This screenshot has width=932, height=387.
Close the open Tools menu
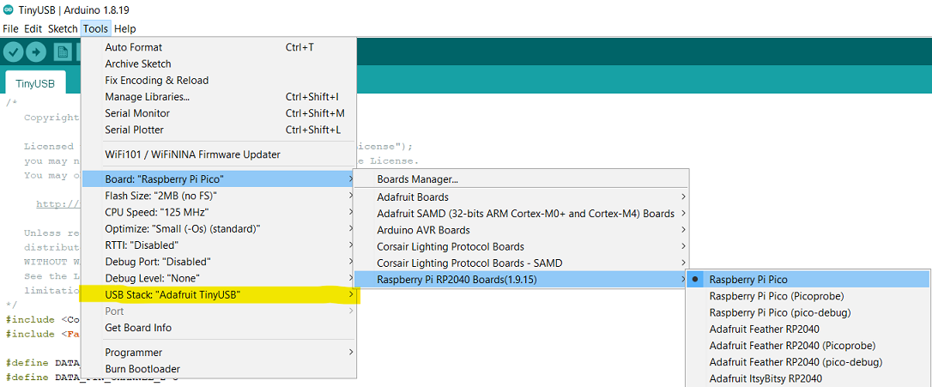point(96,28)
